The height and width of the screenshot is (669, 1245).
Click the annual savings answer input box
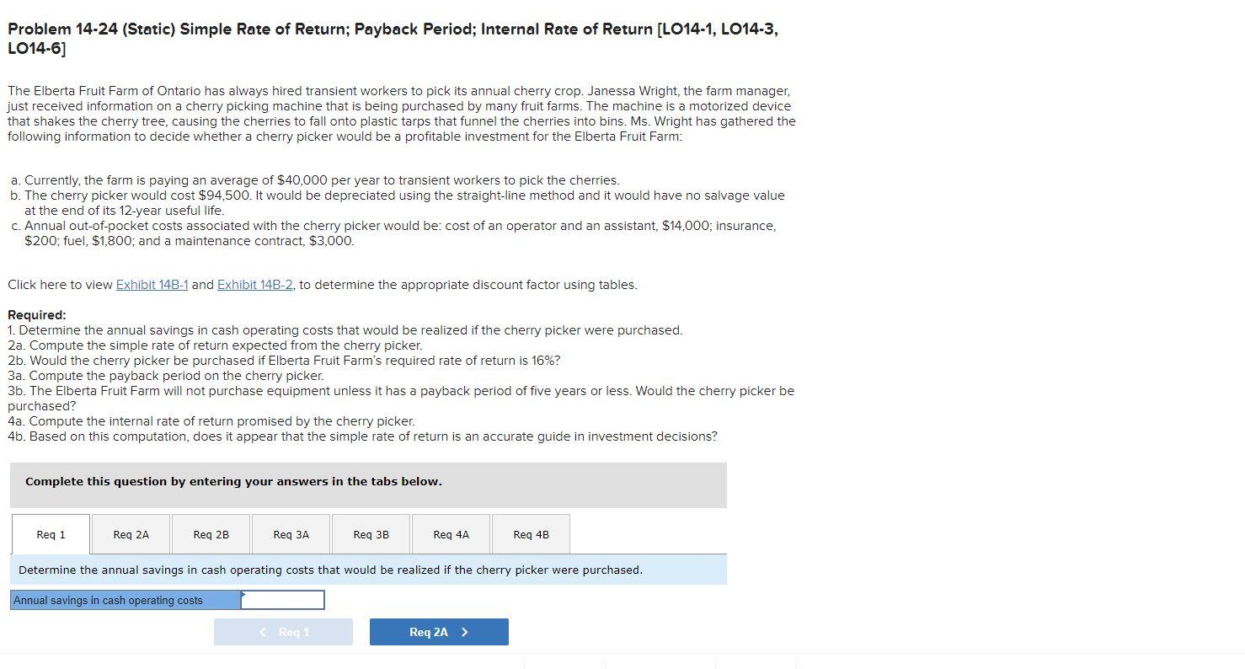pos(282,600)
